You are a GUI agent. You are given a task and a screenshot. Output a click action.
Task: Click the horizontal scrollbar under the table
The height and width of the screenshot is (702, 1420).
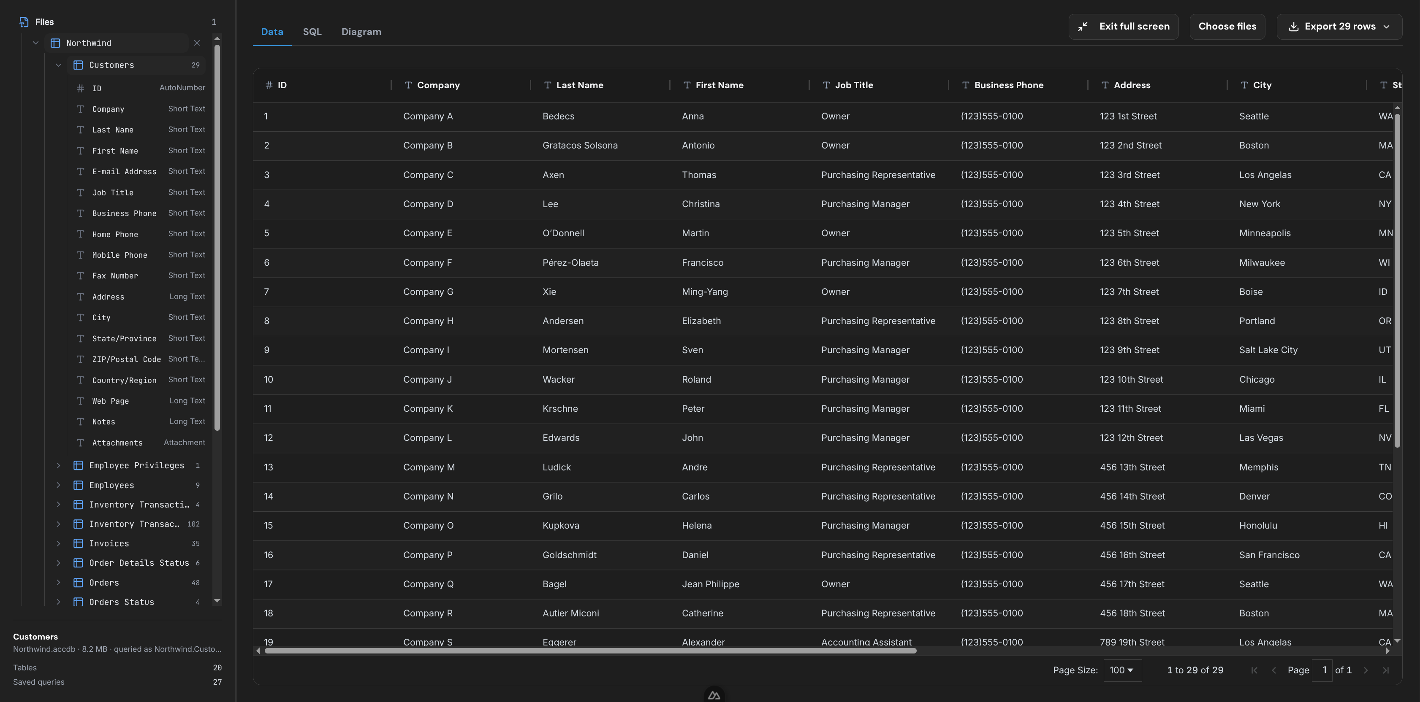(x=590, y=651)
